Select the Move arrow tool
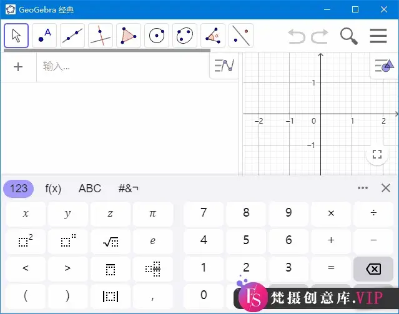 point(16,36)
